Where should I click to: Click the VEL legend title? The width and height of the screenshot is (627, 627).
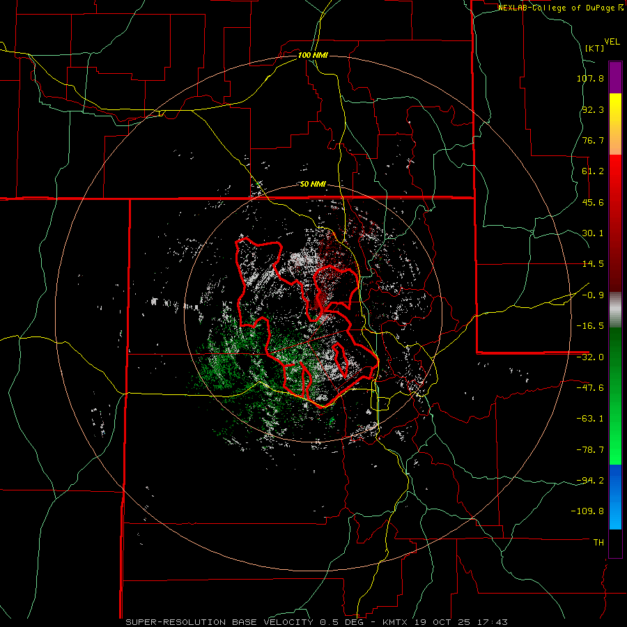[x=612, y=41]
